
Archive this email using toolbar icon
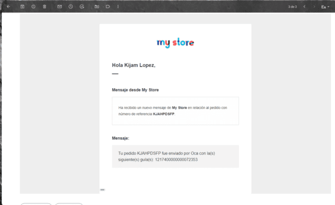click(22, 7)
